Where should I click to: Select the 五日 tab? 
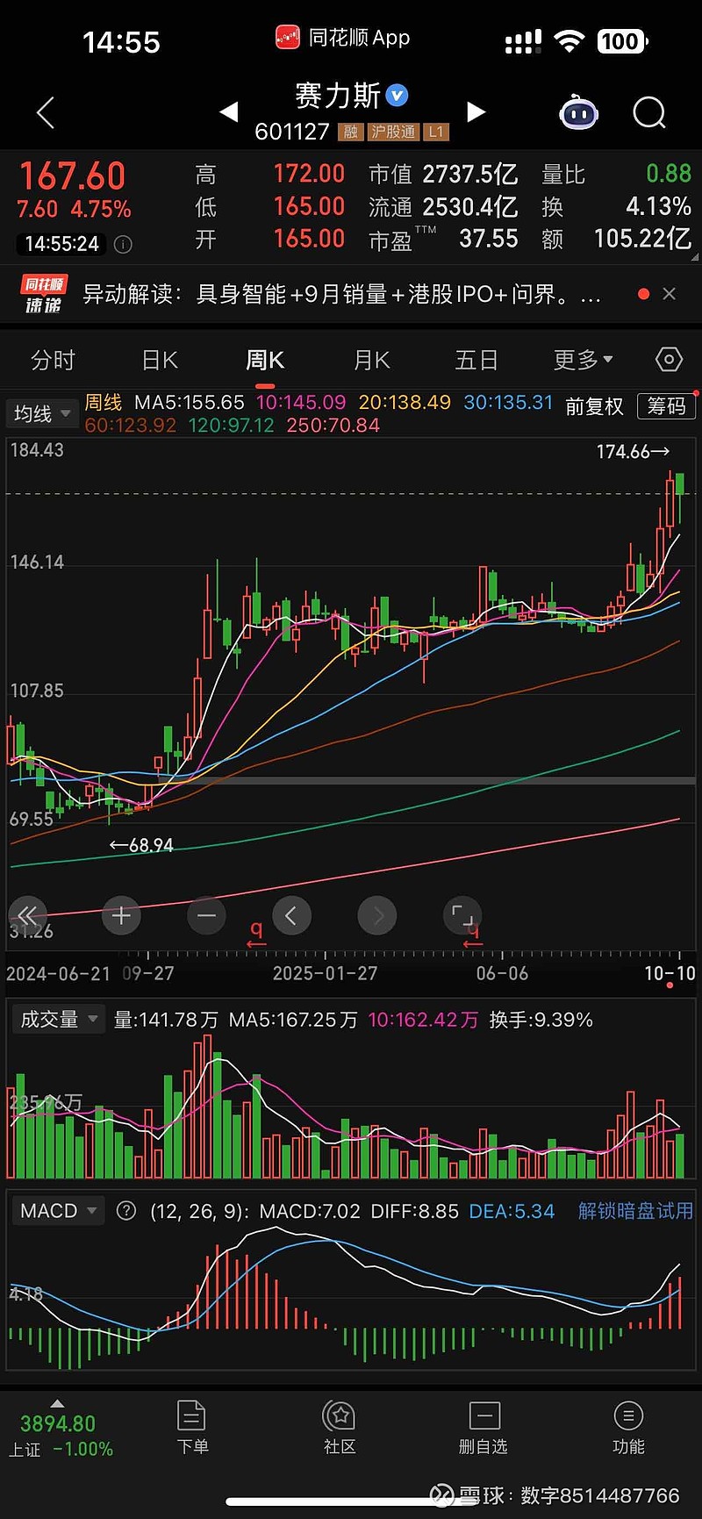pyautogui.click(x=476, y=360)
